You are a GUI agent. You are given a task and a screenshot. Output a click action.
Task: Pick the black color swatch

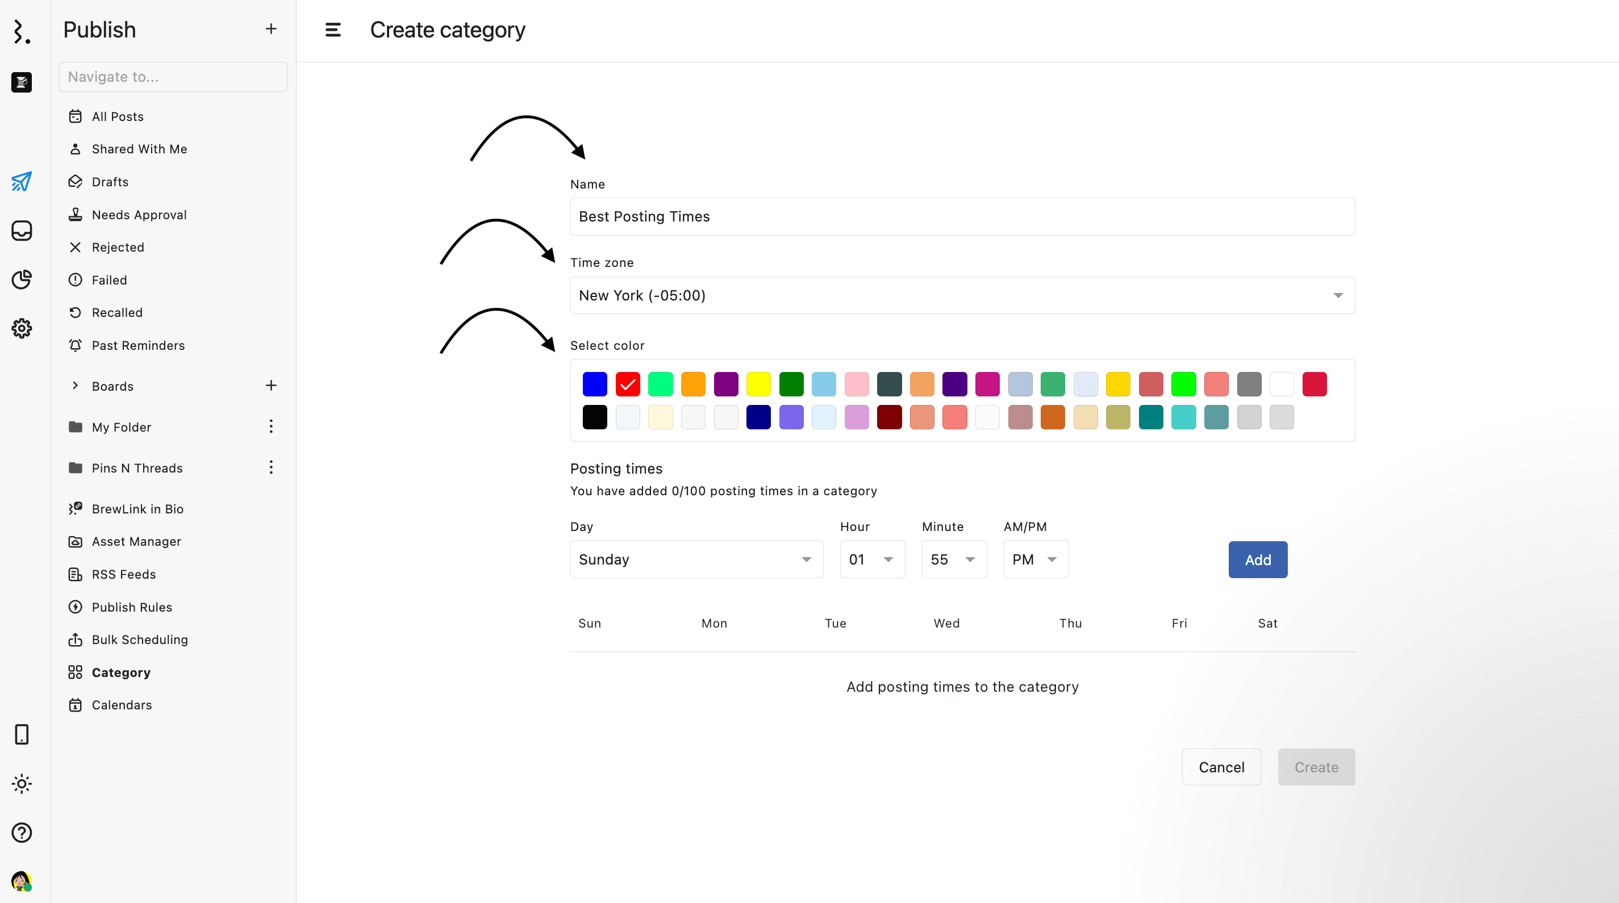595,417
